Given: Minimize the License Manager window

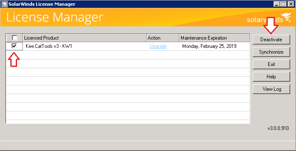Looking at the screenshot, I should coord(276,4).
